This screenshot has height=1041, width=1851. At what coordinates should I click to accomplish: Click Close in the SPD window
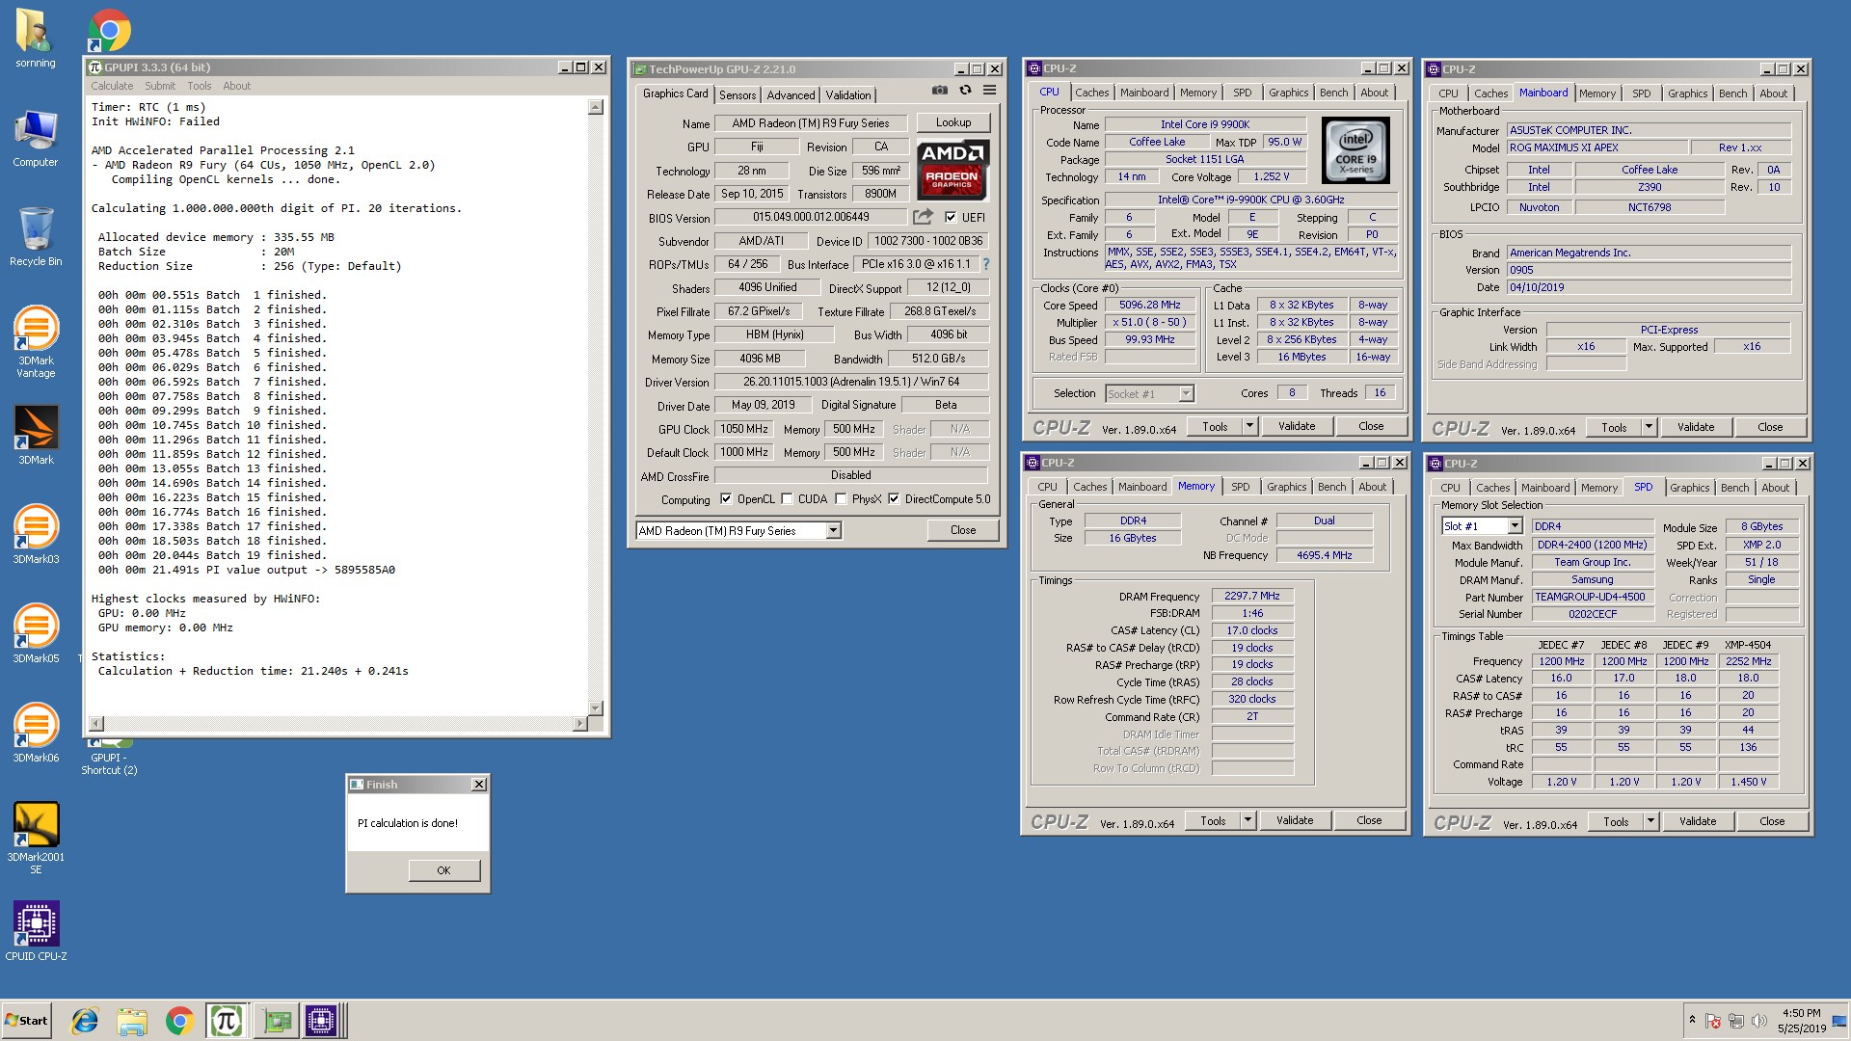point(1771,821)
